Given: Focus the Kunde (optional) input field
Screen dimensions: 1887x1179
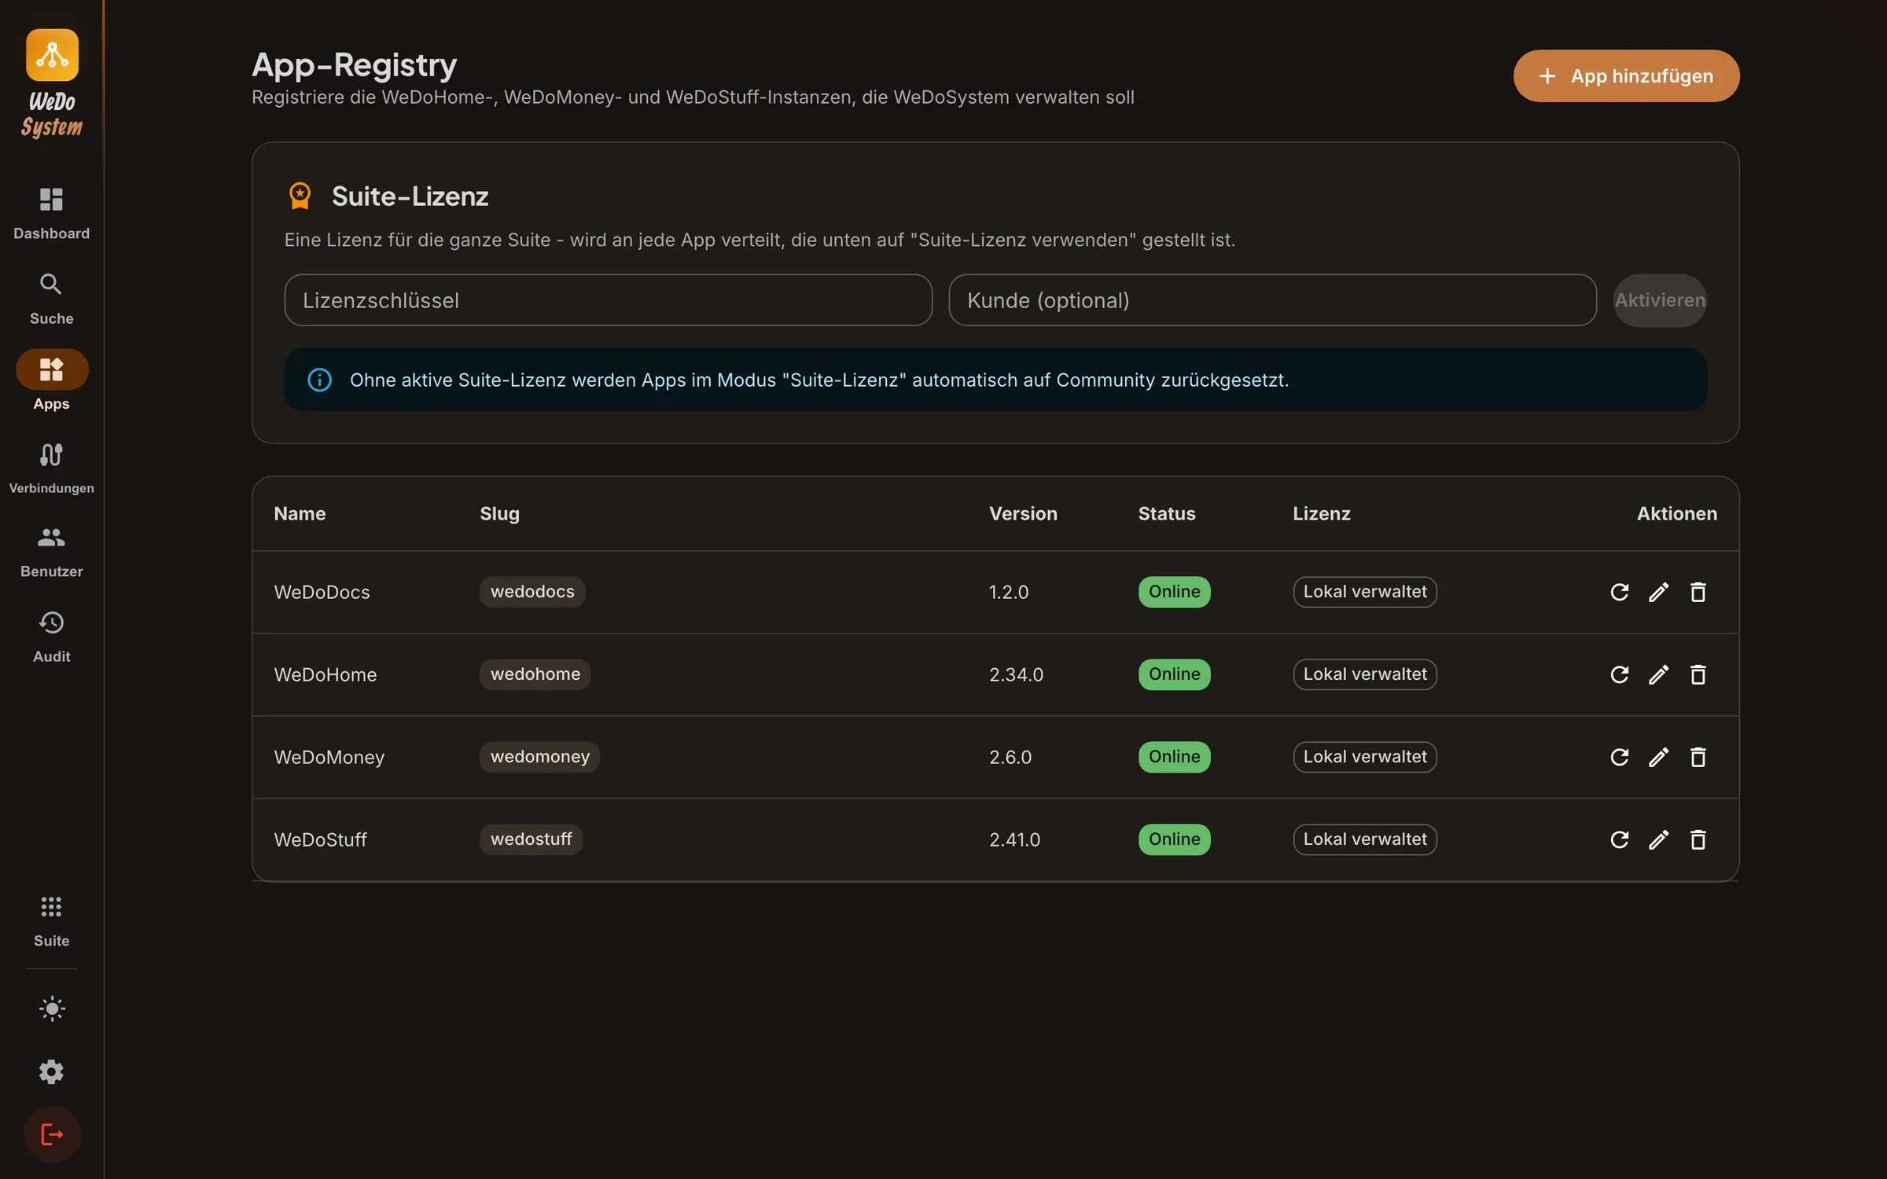Looking at the screenshot, I should click(1272, 300).
